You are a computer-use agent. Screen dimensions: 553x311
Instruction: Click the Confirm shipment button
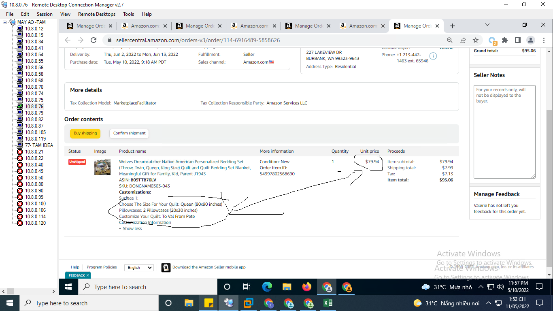coord(129,133)
